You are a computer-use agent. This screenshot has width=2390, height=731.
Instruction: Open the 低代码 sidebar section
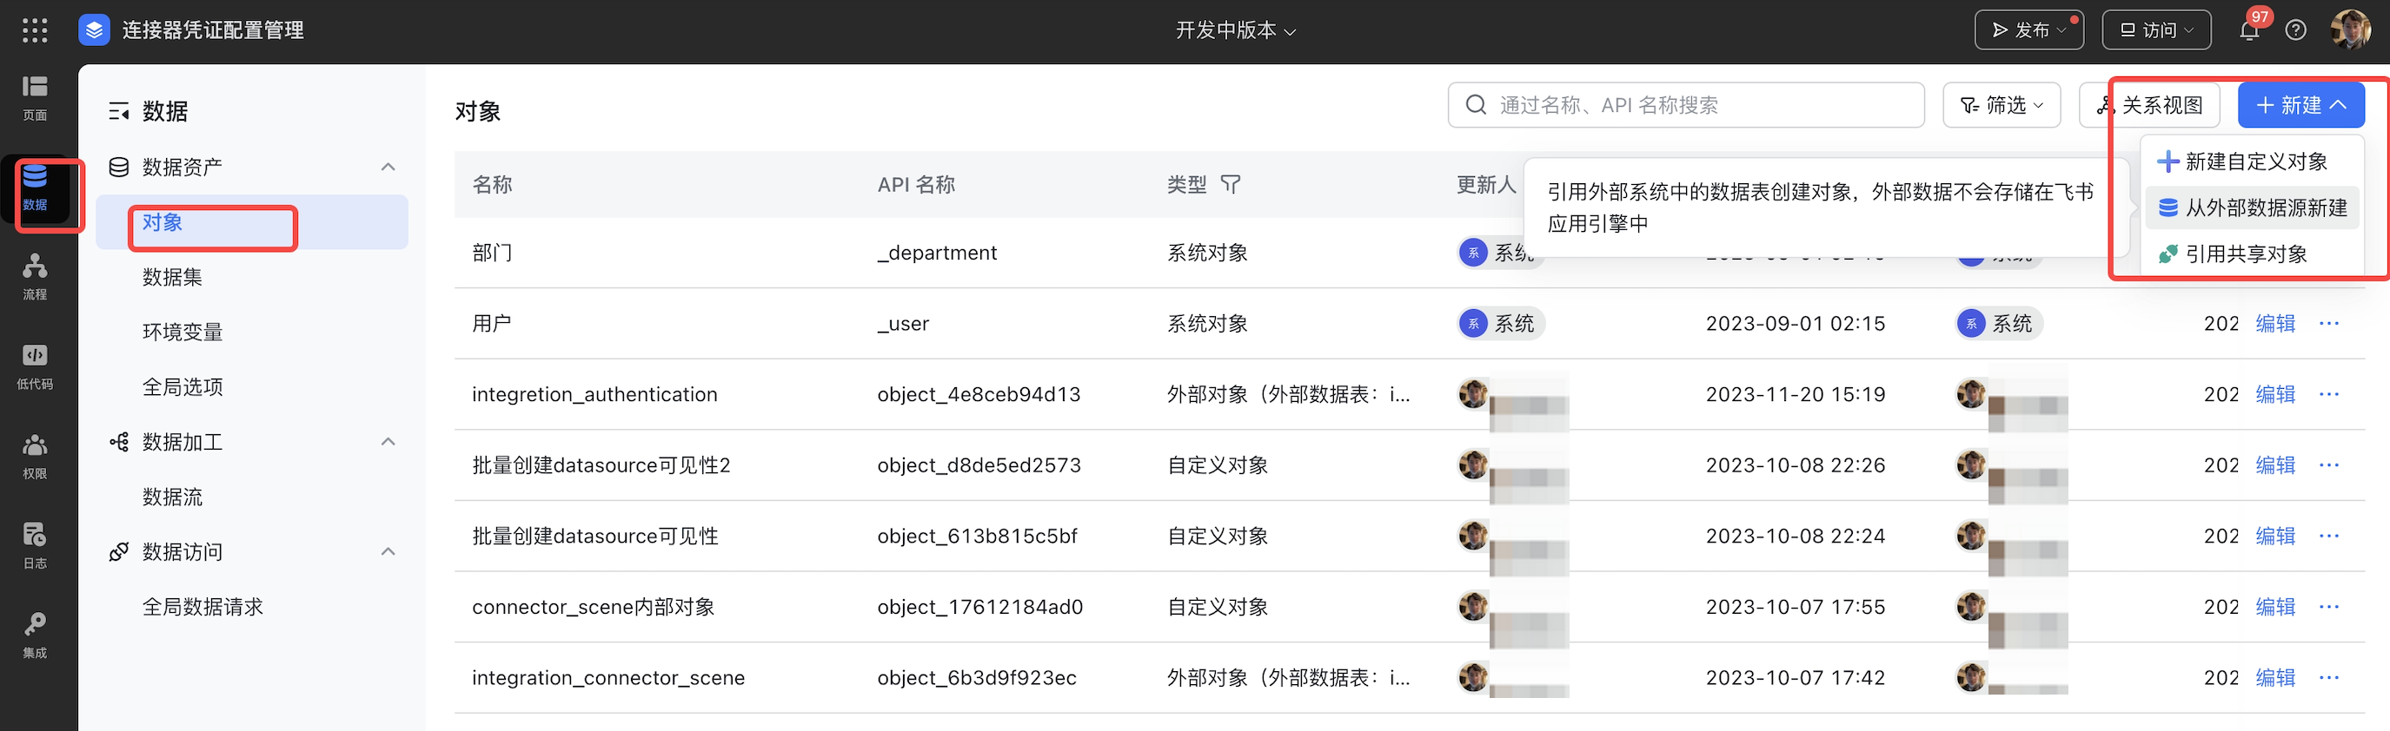[34, 367]
